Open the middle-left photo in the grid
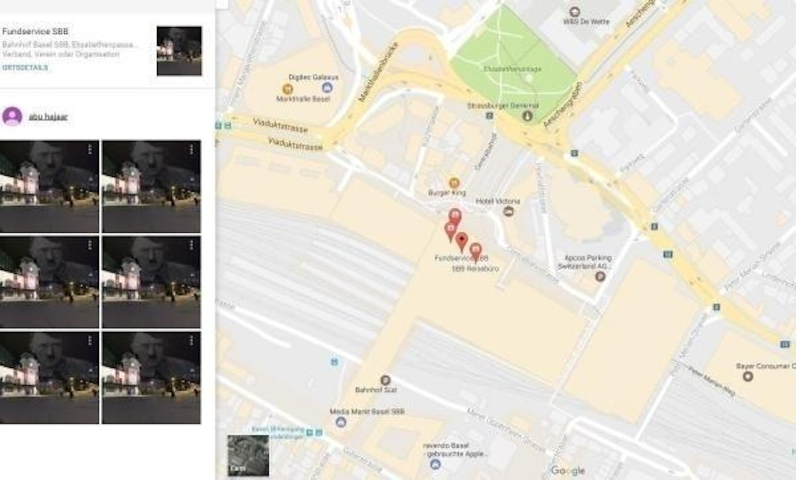The height and width of the screenshot is (480, 796). tap(50, 282)
